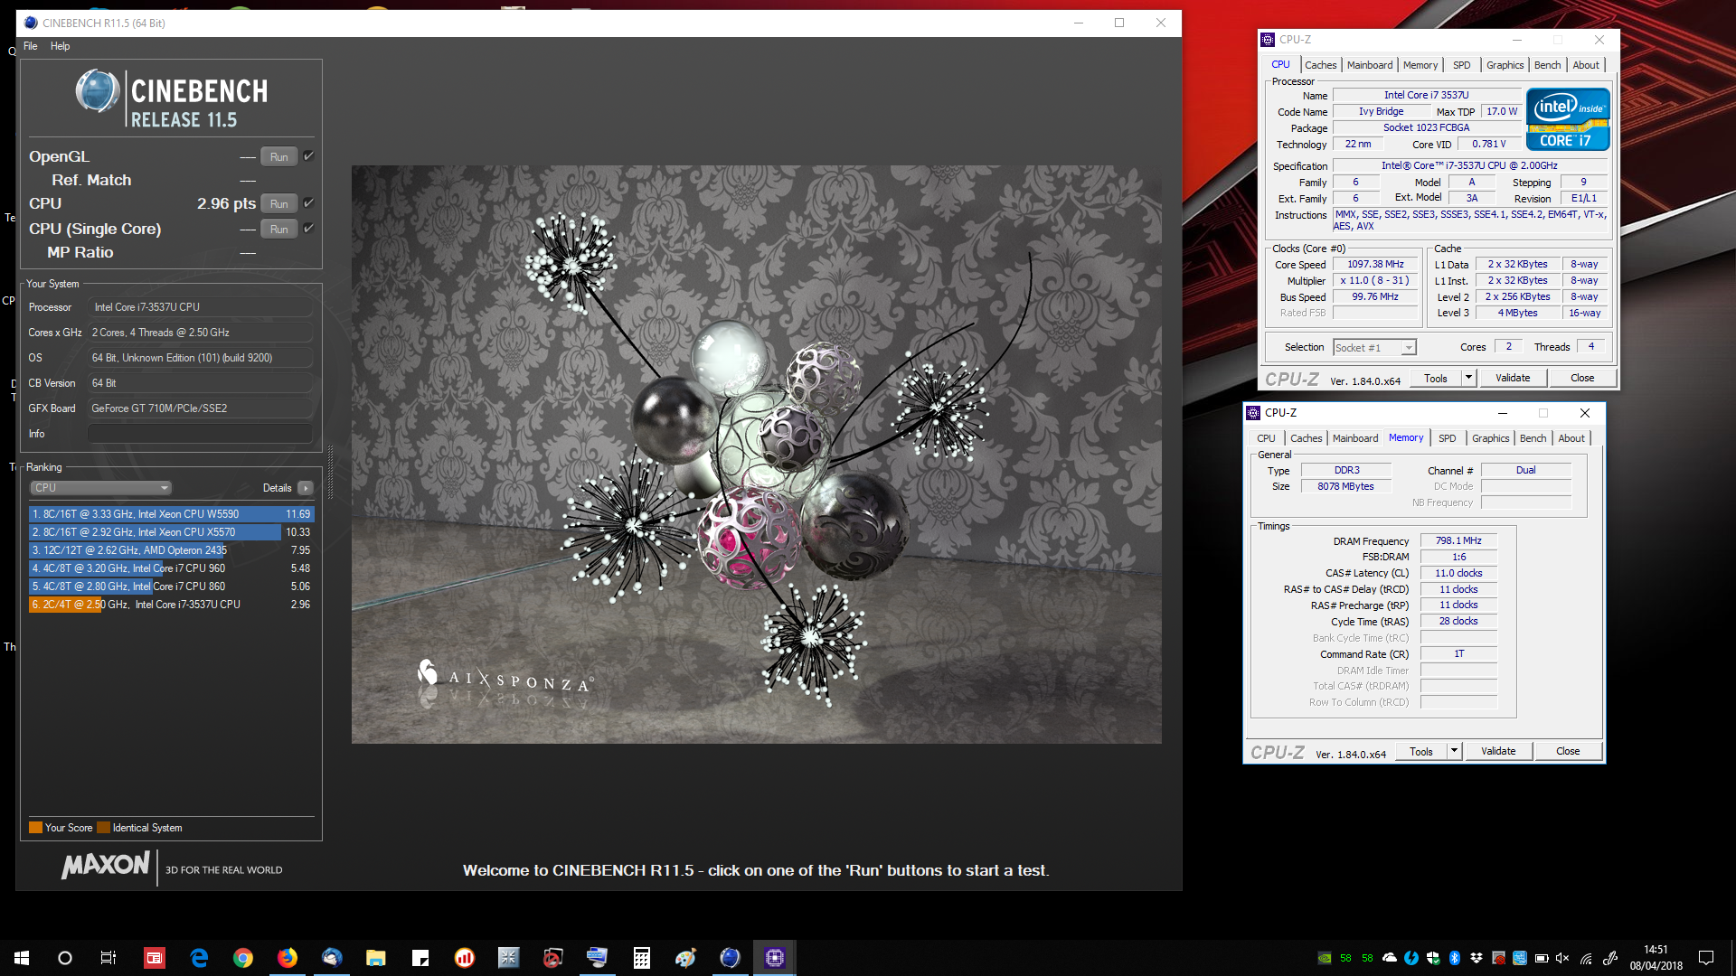
Task: Click Close button in upper CPU-Z window
Action: coord(1582,378)
